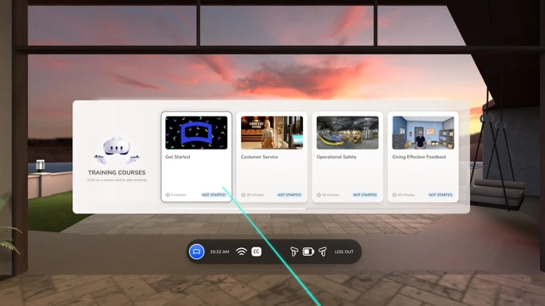Viewport: 545px width, 306px height.
Task: Open the Giving Effective Feedback thumbnail
Action: click(423, 133)
